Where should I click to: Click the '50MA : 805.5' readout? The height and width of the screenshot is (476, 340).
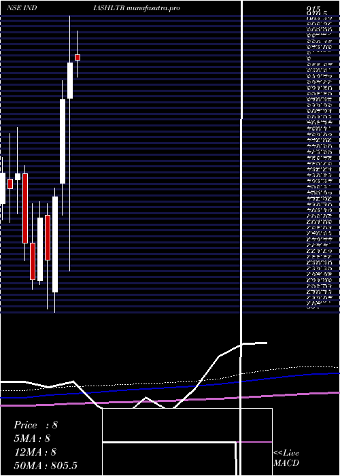tap(46, 466)
